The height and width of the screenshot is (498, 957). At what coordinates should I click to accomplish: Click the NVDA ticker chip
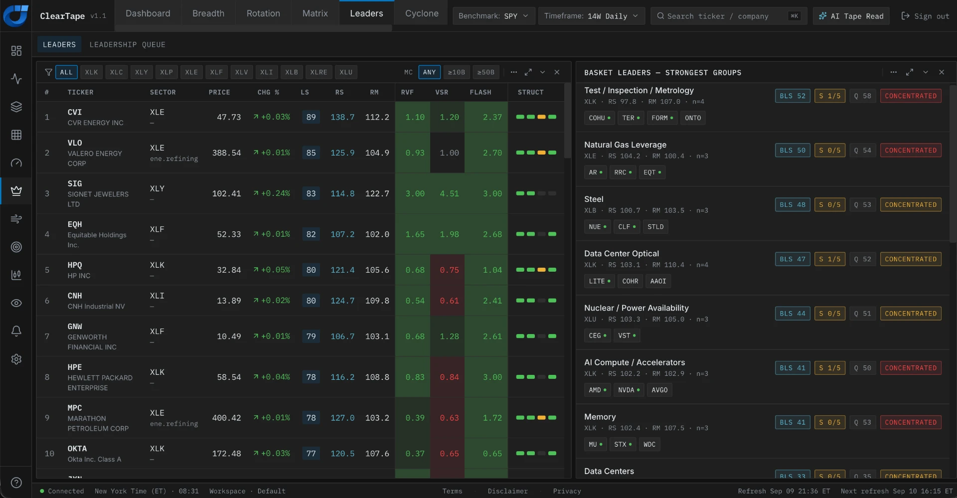coord(629,390)
